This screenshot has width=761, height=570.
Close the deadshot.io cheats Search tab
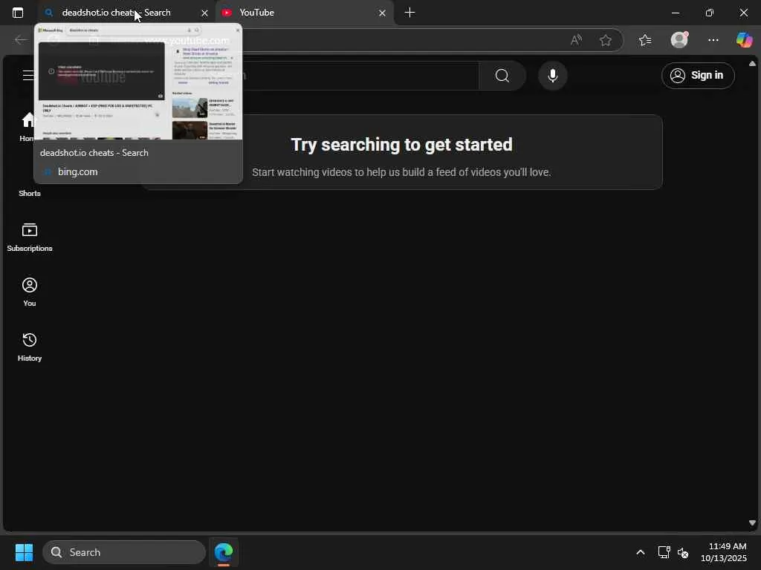point(204,13)
